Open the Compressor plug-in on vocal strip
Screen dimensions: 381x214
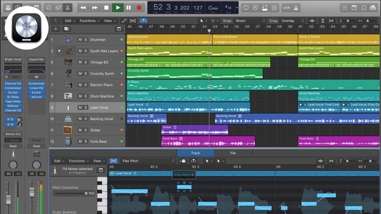pos(13,88)
